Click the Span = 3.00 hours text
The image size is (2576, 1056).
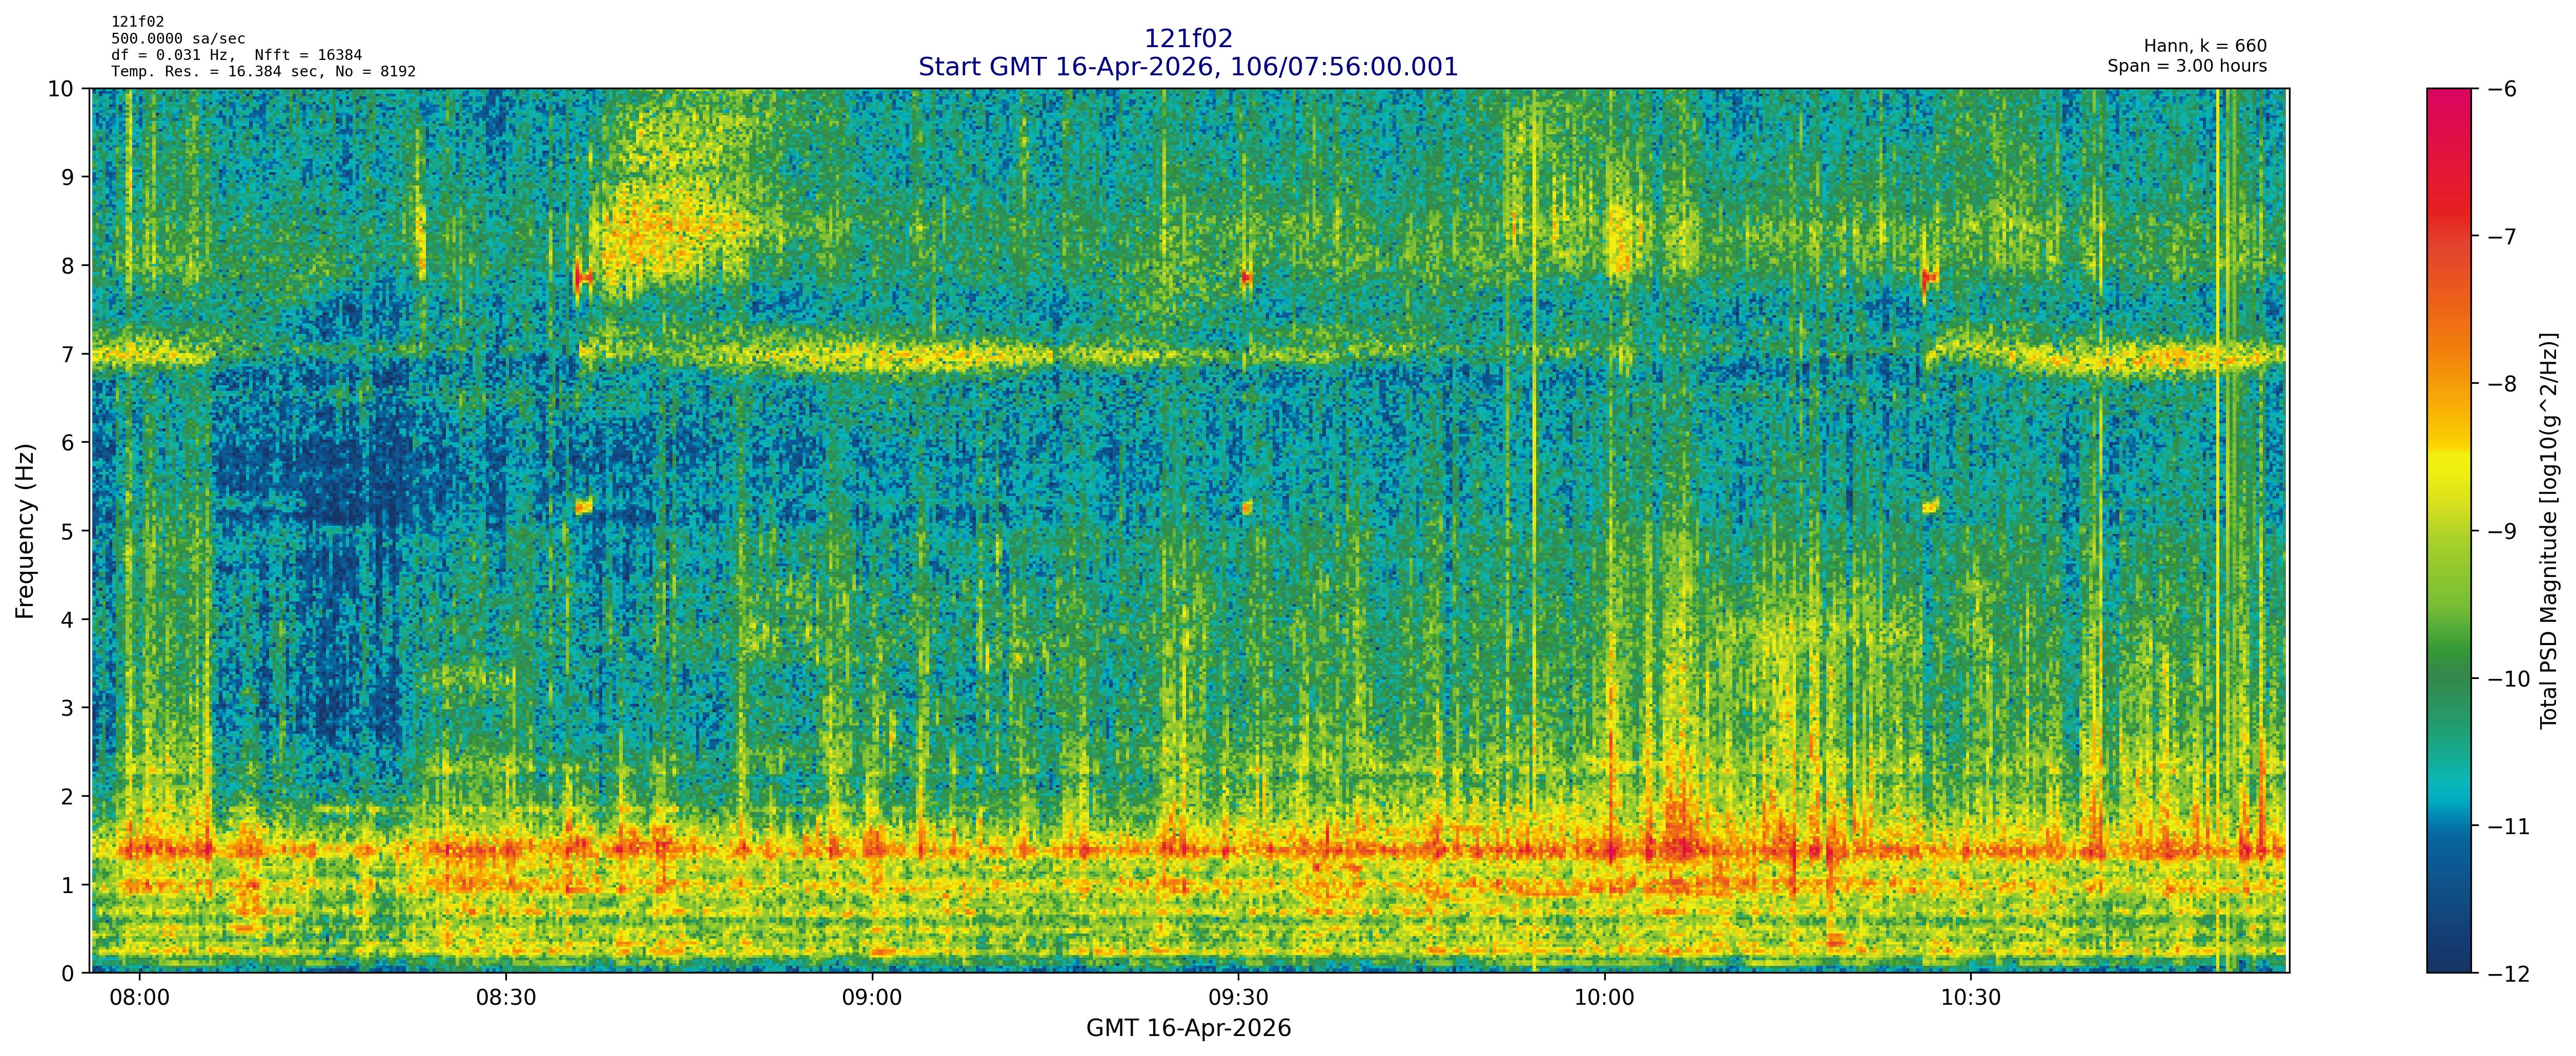point(2187,66)
